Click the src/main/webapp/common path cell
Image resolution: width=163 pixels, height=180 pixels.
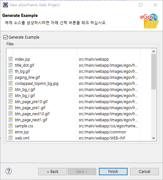(102, 132)
